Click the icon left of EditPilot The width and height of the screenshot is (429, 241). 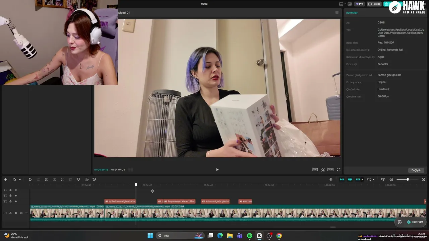(400, 222)
